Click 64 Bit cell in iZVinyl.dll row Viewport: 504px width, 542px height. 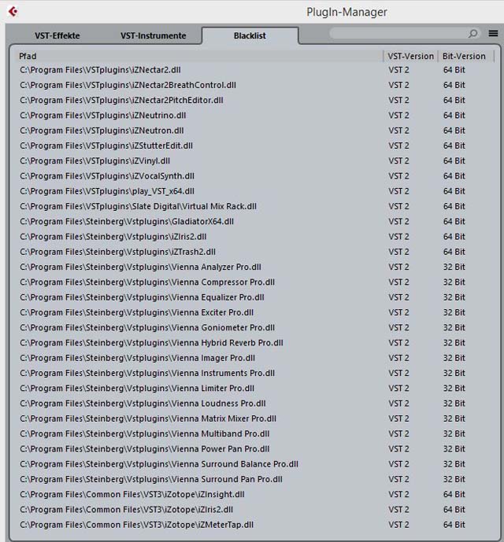454,161
